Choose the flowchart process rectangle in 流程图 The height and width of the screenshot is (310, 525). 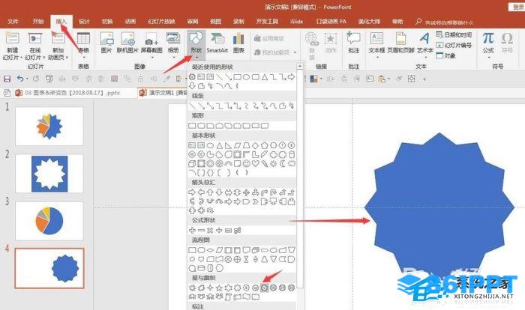click(x=192, y=250)
